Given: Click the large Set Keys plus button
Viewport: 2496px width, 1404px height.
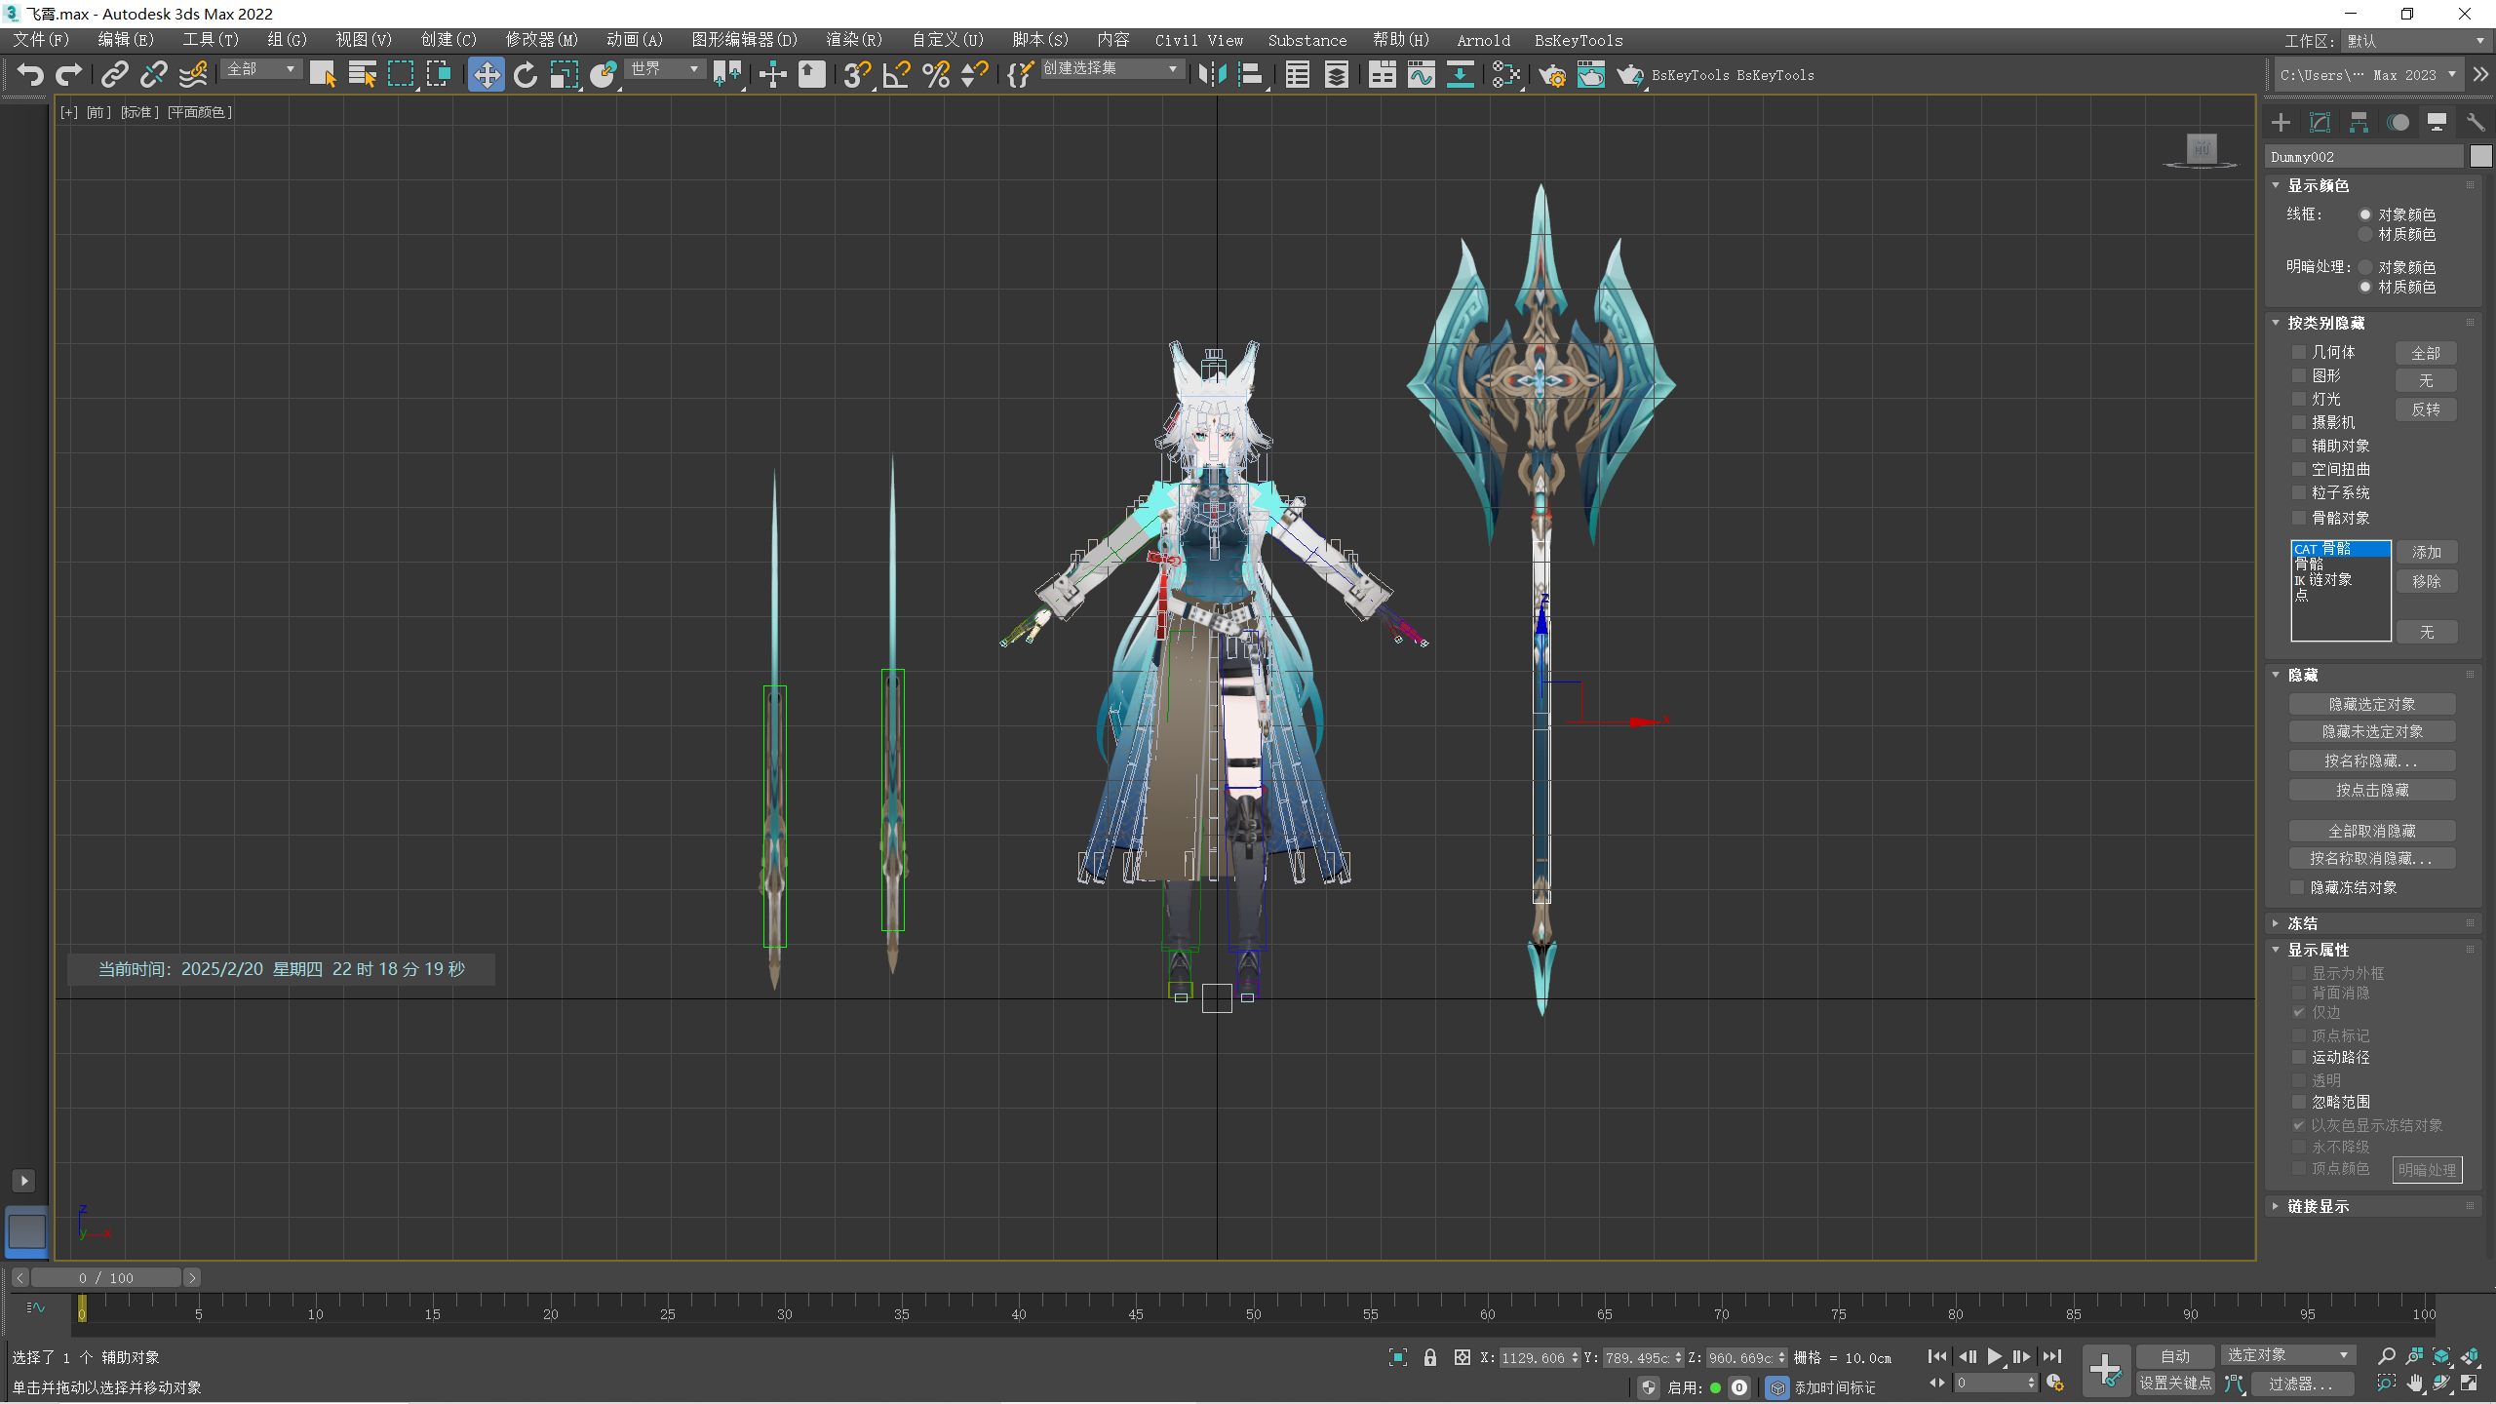Looking at the screenshot, I should click(x=2105, y=1370).
